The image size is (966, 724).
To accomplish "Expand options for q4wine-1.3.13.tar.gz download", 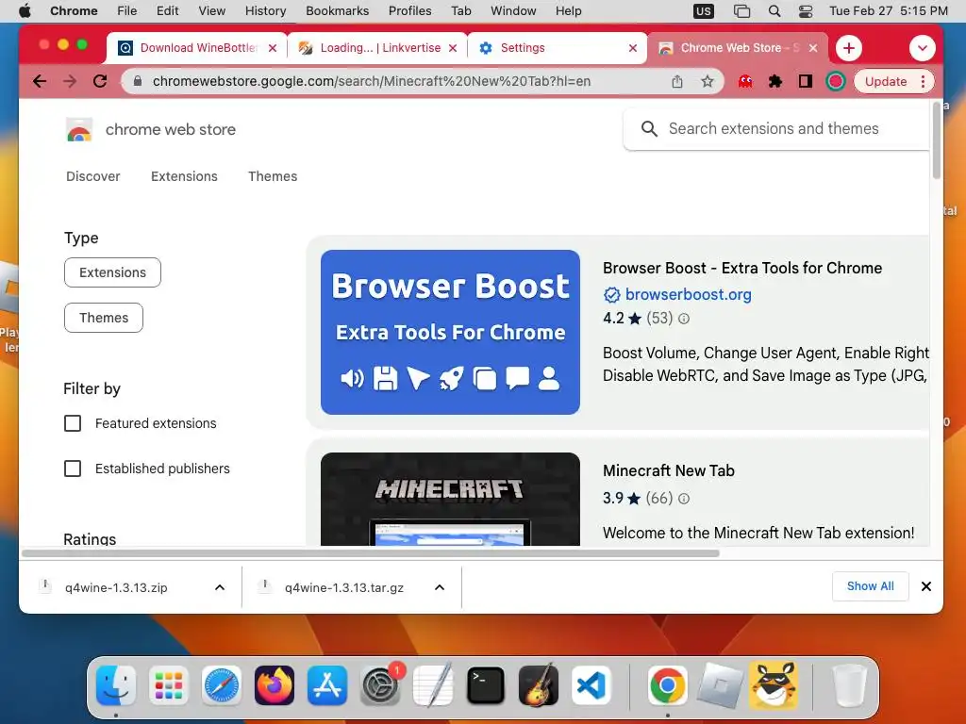I will coord(440,587).
